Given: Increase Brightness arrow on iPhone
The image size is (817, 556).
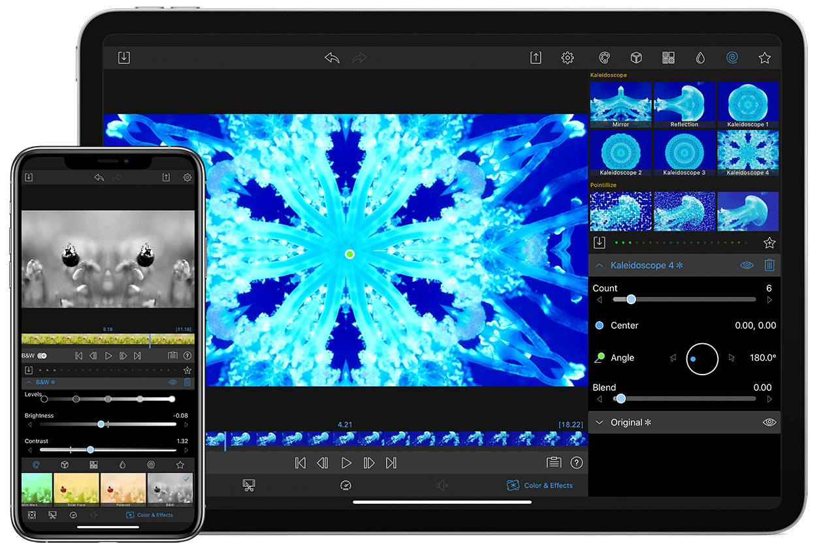Looking at the screenshot, I should (x=187, y=424).
